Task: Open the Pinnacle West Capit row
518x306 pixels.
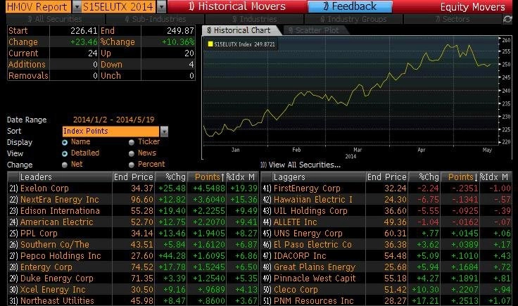Action: (x=386, y=278)
